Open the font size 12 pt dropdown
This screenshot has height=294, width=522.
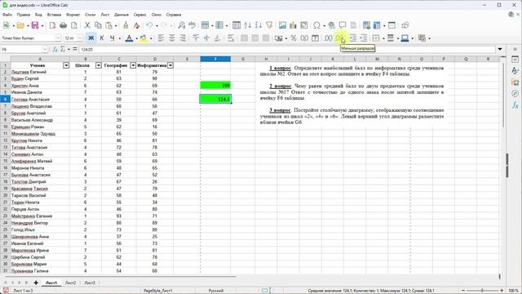[79, 38]
